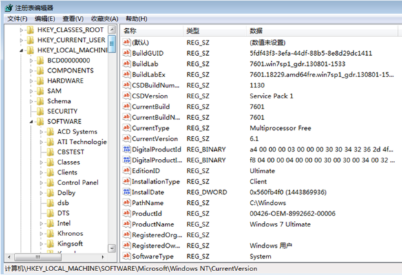Click the ProductName string value icon
The height and width of the screenshot is (276, 402).
(127, 224)
